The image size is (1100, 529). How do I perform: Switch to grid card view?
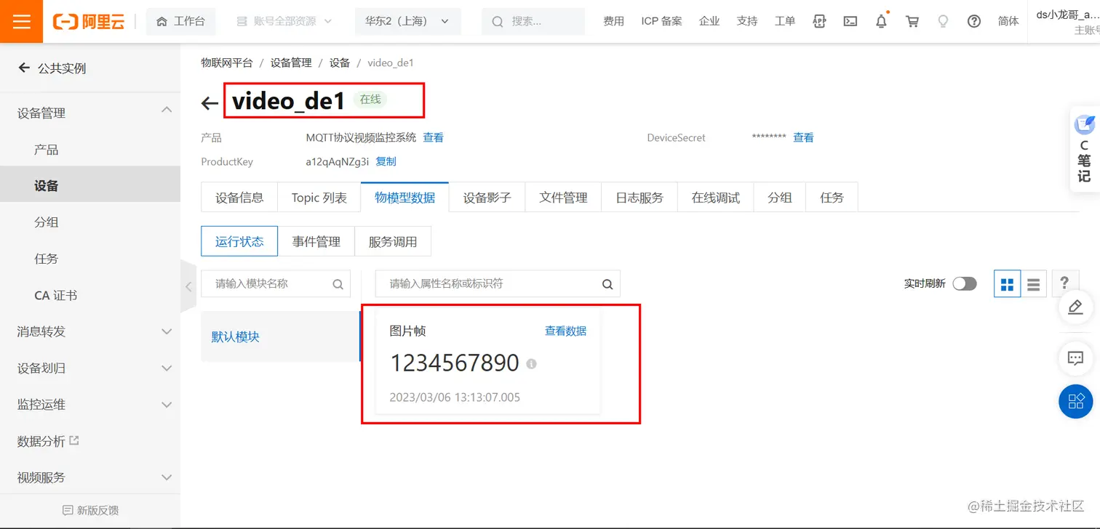pyautogui.click(x=1007, y=284)
